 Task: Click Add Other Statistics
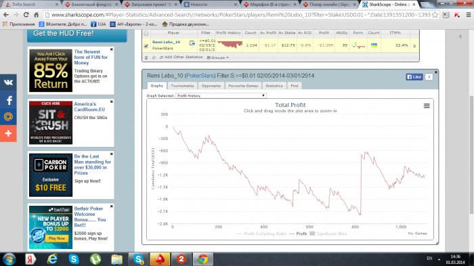[x=181, y=57]
